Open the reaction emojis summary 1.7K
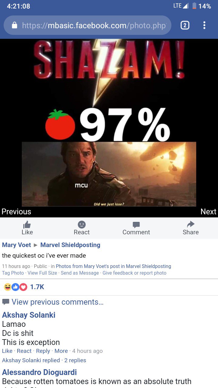The width and height of the screenshot is (218, 388). pos(24,287)
